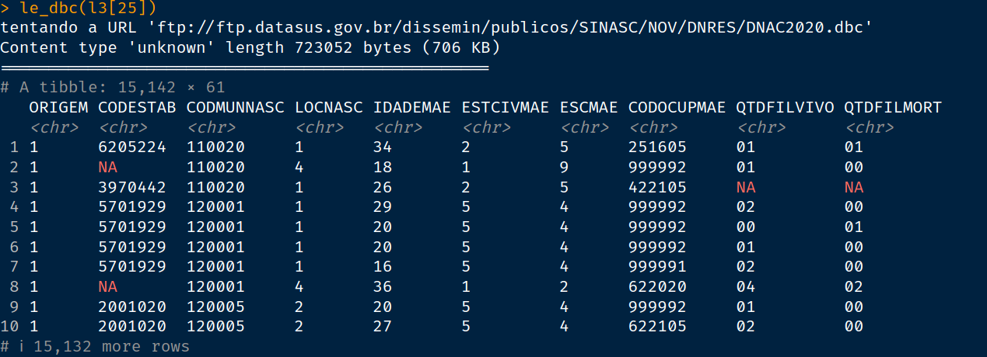The image size is (987, 357).
Task: Click CODESTAB value 3970442
Action: pos(132,187)
